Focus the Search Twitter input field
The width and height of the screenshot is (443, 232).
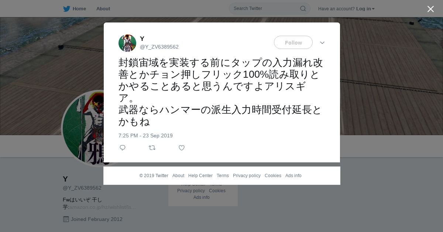click(266, 8)
